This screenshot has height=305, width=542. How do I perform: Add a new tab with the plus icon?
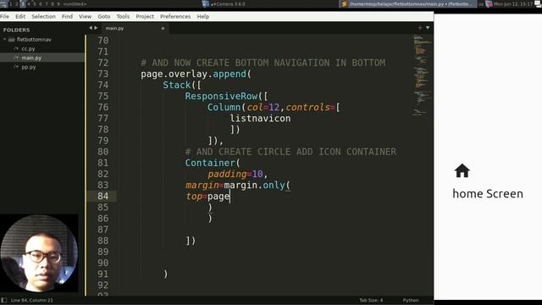coord(420,28)
